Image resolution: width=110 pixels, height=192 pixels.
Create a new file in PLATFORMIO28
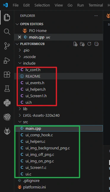tap(75, 44)
